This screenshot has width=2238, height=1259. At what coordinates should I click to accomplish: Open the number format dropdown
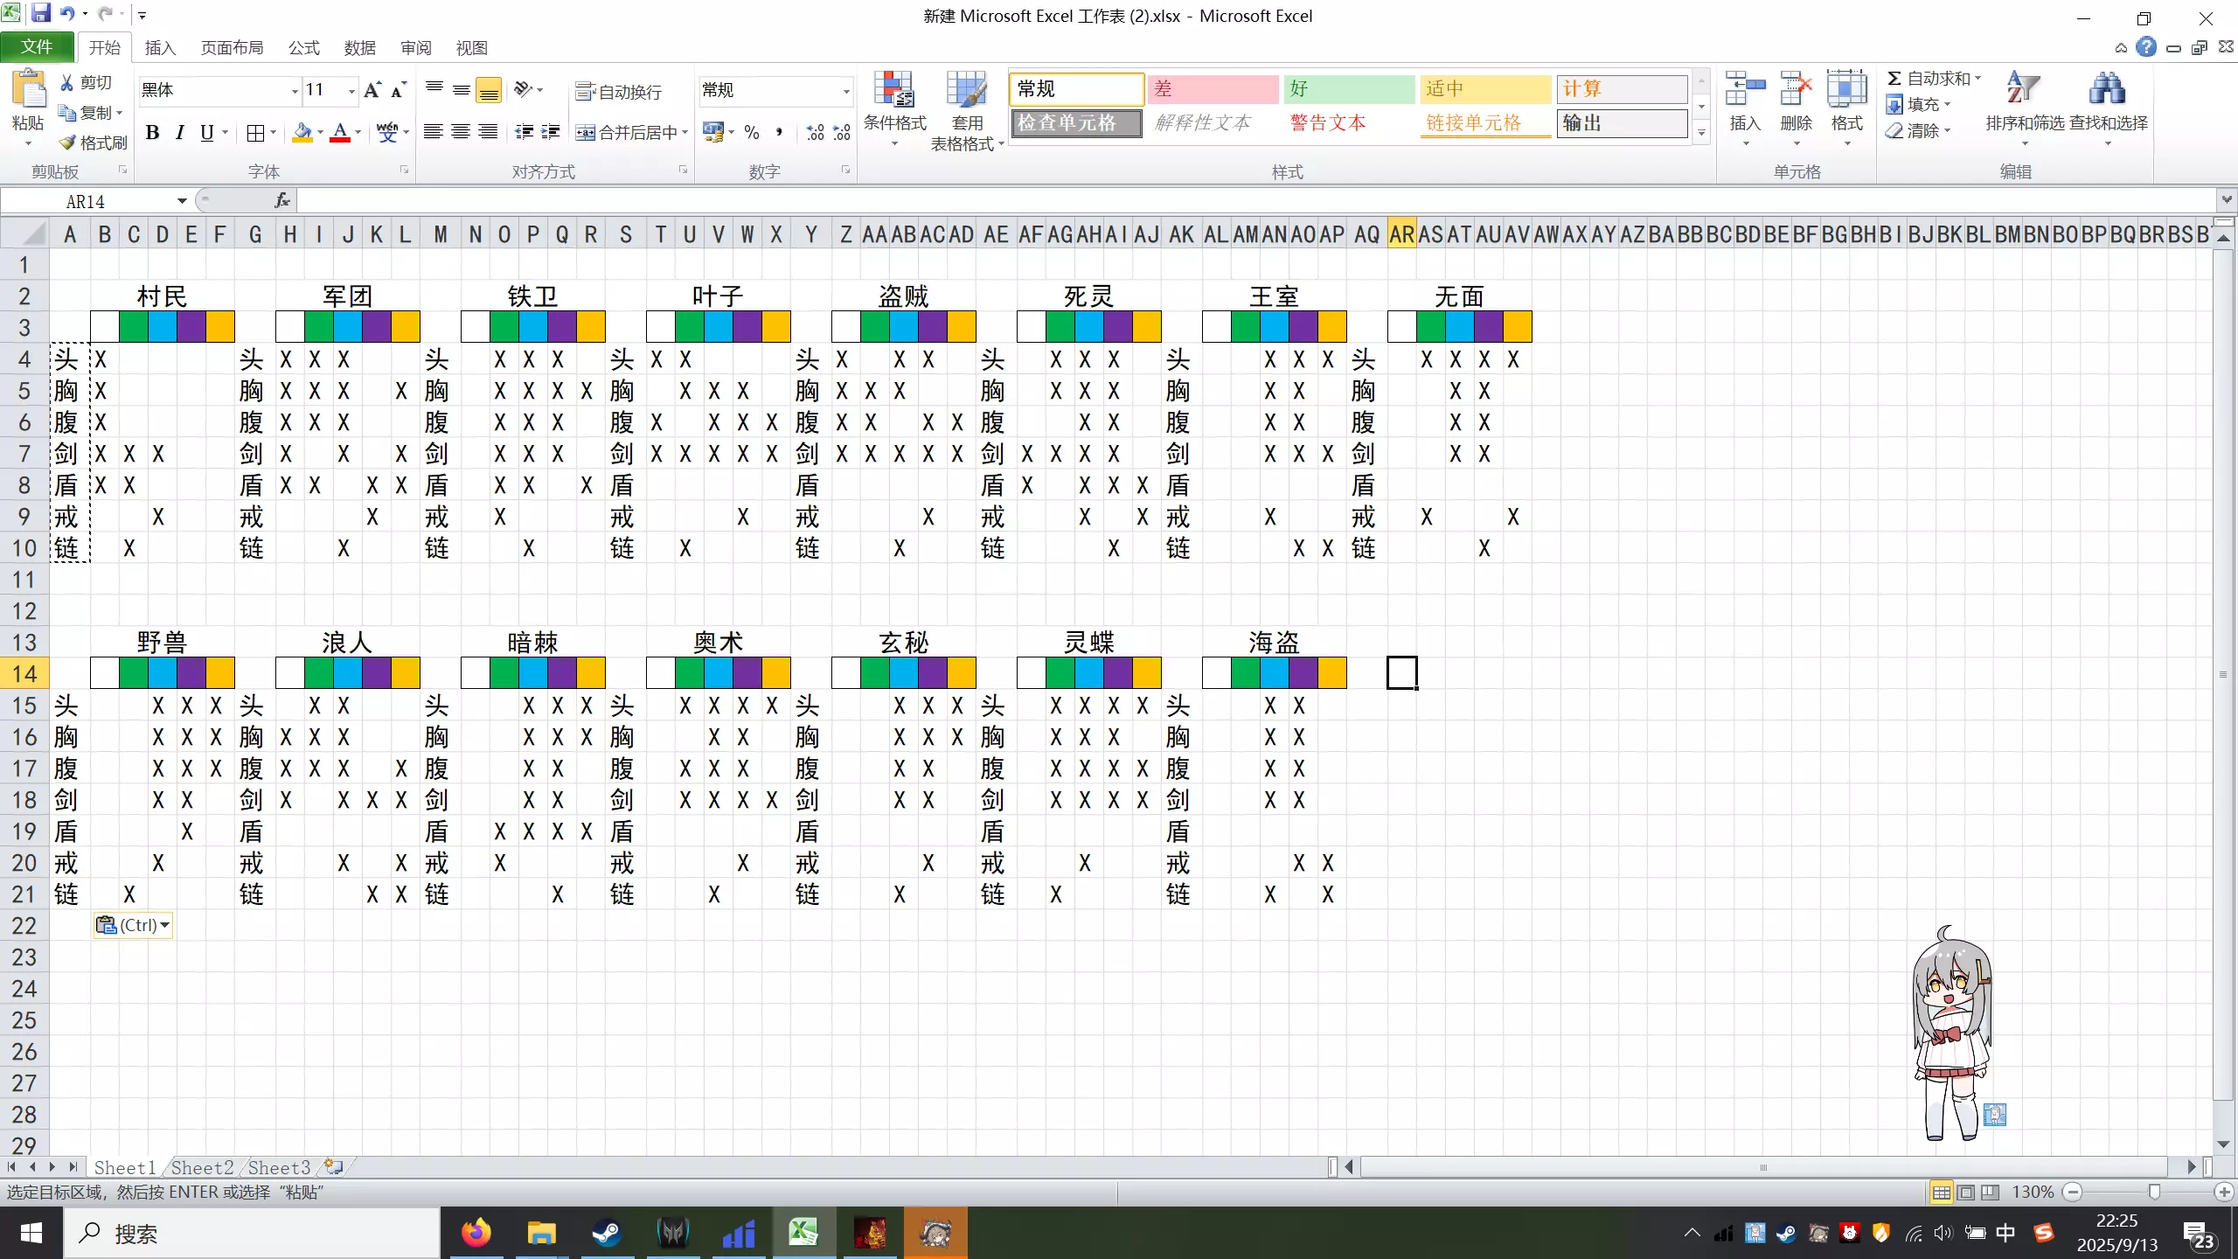[x=845, y=91]
